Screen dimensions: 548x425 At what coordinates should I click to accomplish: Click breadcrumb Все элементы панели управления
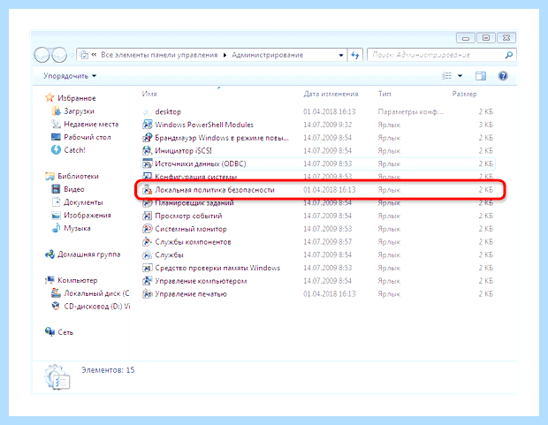pyautogui.click(x=159, y=55)
